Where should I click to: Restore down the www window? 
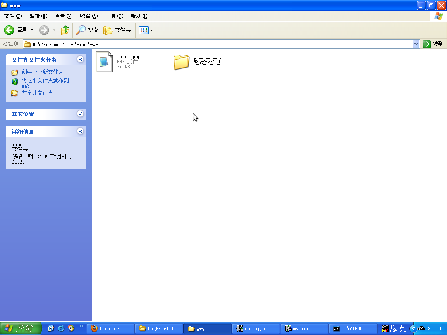pos(431,5)
